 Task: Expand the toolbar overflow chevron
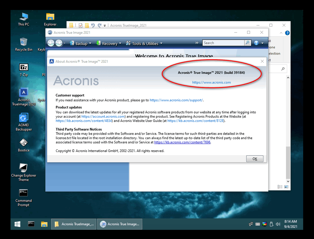click(x=197, y=43)
